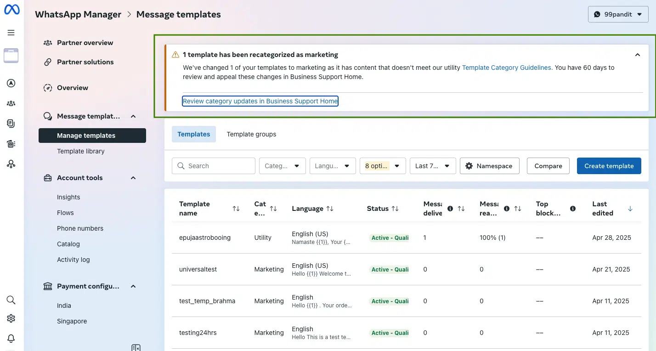Open the people group icon in left rail

click(x=11, y=103)
